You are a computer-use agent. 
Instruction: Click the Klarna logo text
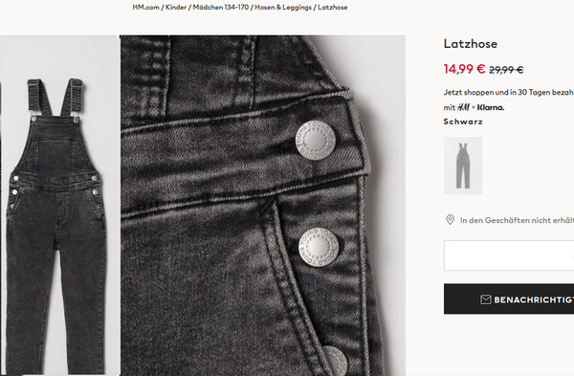tap(491, 107)
